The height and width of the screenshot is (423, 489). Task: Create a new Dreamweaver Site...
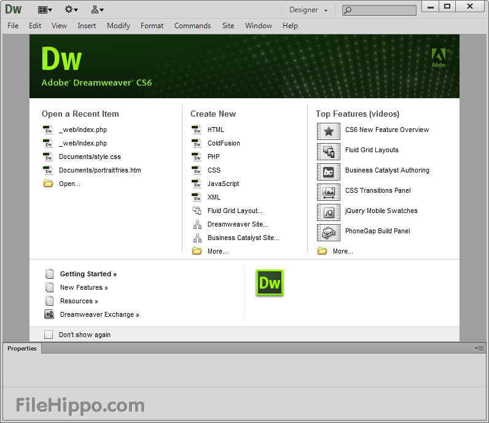coord(238,225)
